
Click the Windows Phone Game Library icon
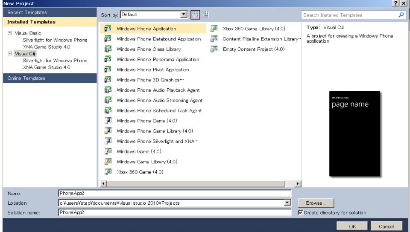click(108, 130)
